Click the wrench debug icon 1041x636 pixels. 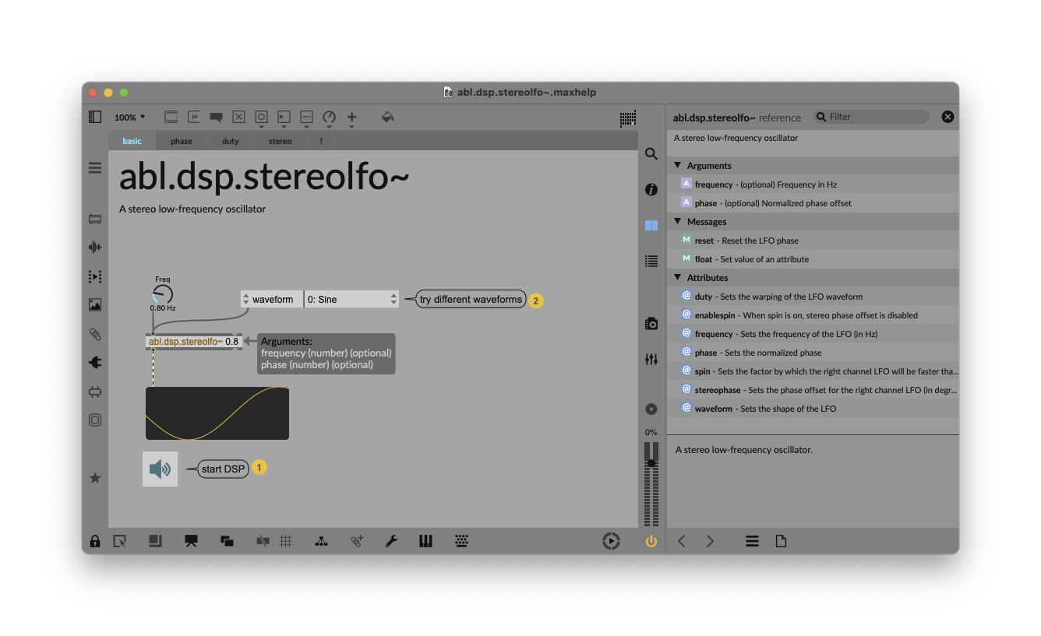click(391, 541)
